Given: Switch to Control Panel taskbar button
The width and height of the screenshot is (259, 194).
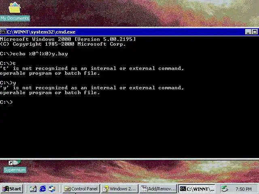Looking at the screenshot, I should (x=81, y=189).
